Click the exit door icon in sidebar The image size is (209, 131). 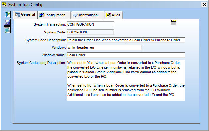coord(7,14)
